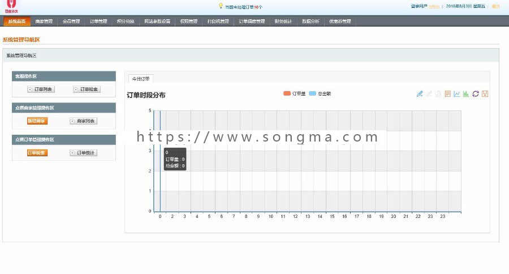Click the x-axis label 20
509x274 pixels.
tap(394, 216)
